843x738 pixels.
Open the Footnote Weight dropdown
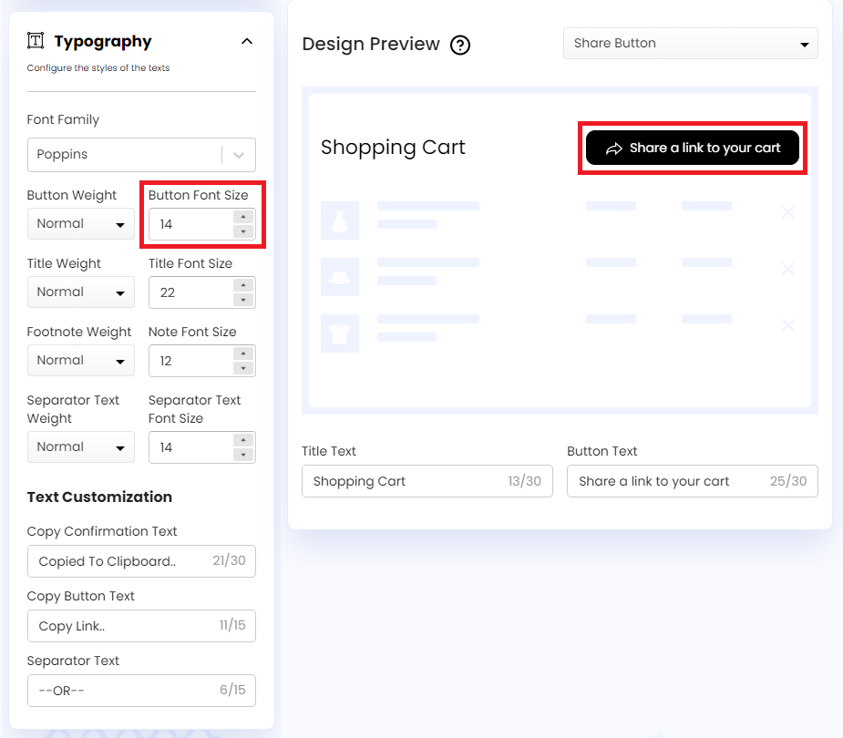(80, 361)
